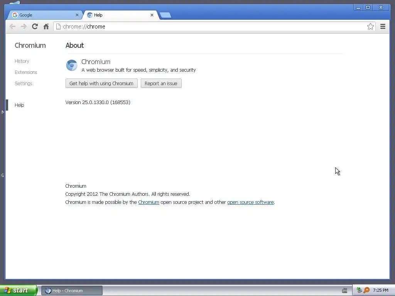Click the Help - Chromium taskbar button
Screen dimensions: 395x296
point(72,291)
